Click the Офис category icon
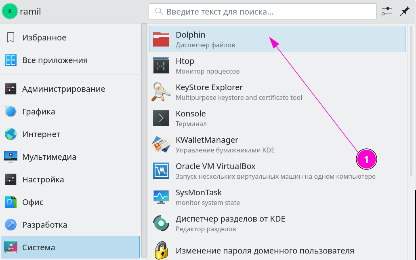This screenshot has width=416, height=260. [x=11, y=202]
